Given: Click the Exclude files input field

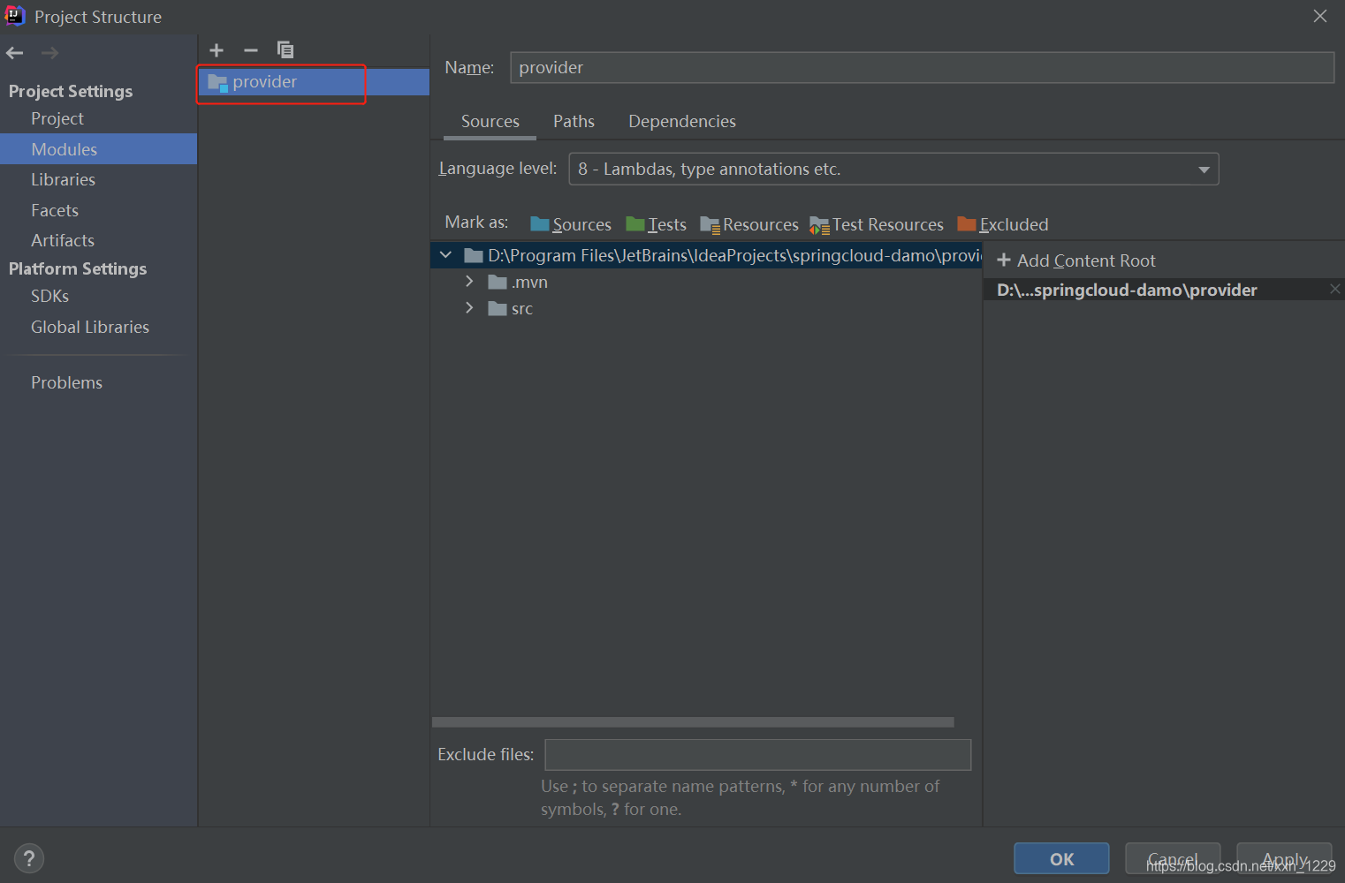Looking at the screenshot, I should point(757,755).
